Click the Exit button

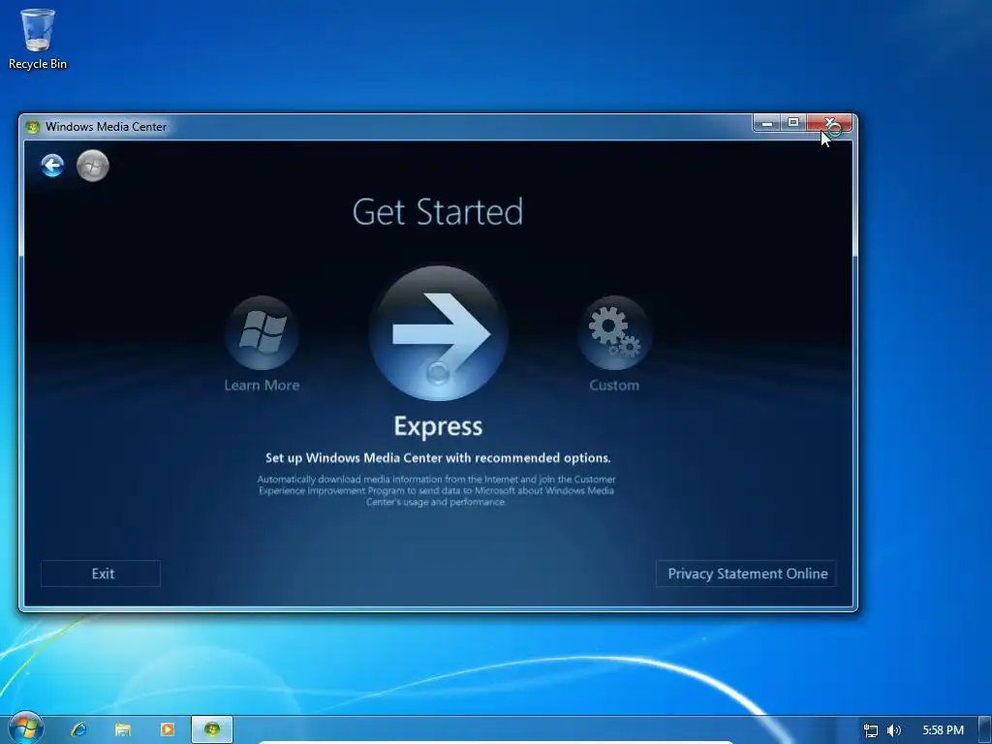pos(101,573)
